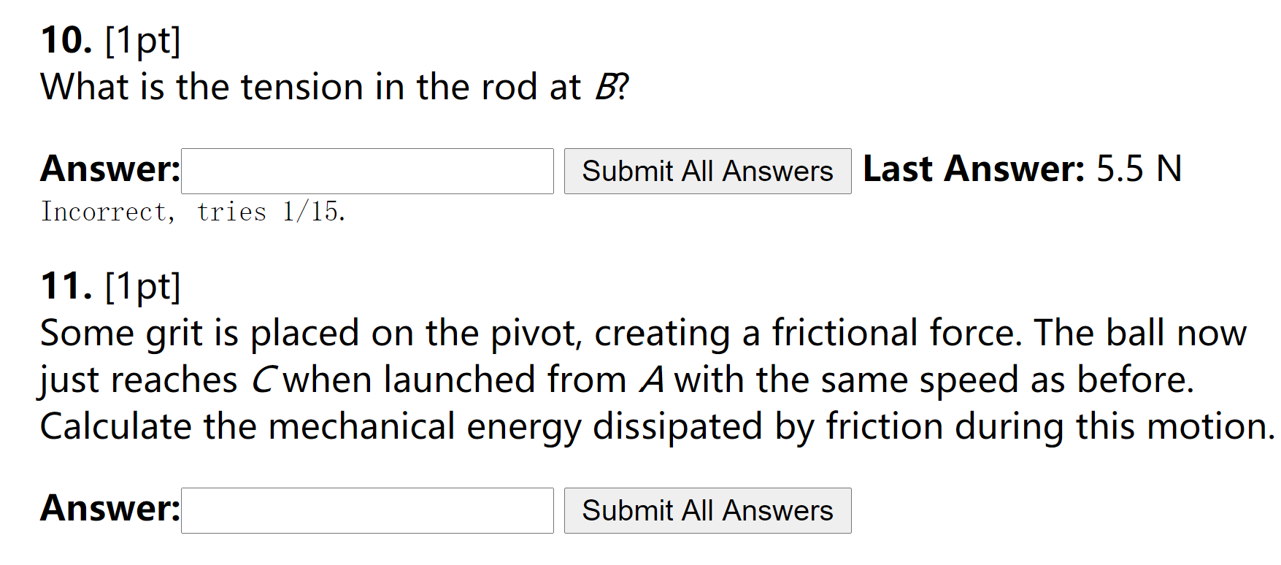Screen dimensions: 1281x565
Task: Click the Incorrect, tries 1/15 feedback text
Action: click(192, 212)
